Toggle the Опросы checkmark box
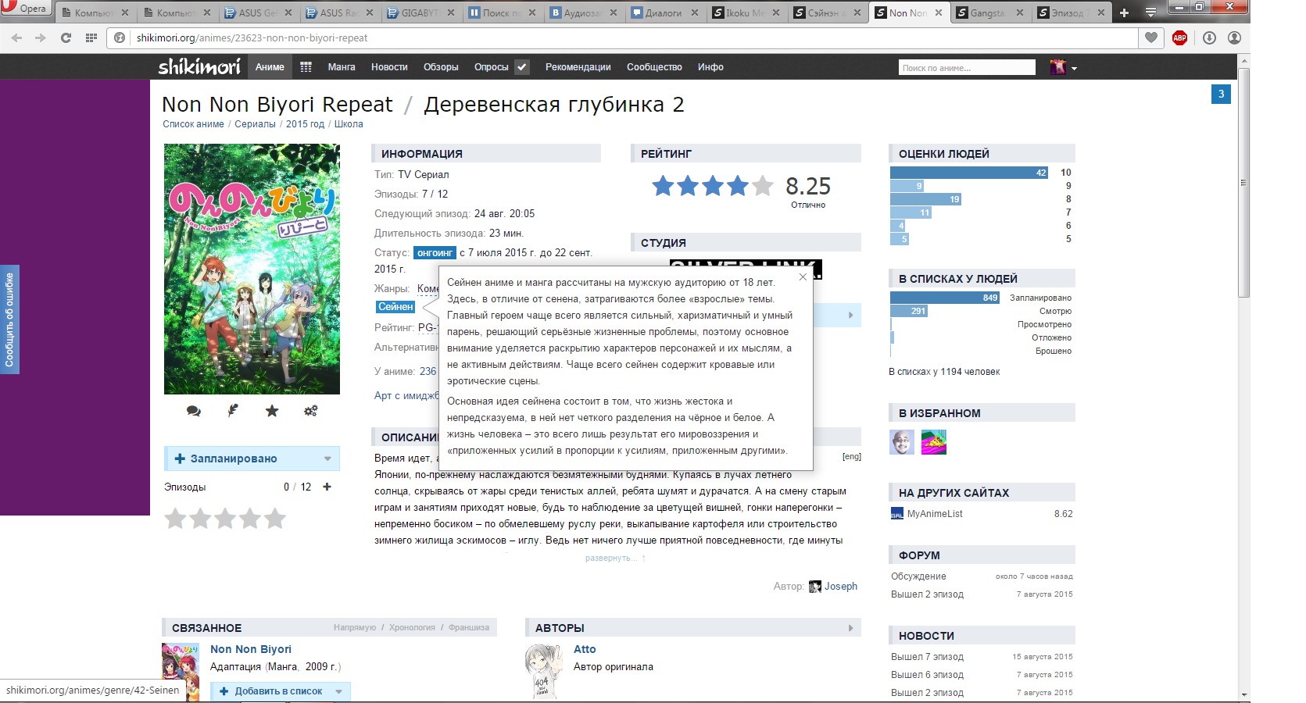This screenshot has height=703, width=1306. coord(522,67)
